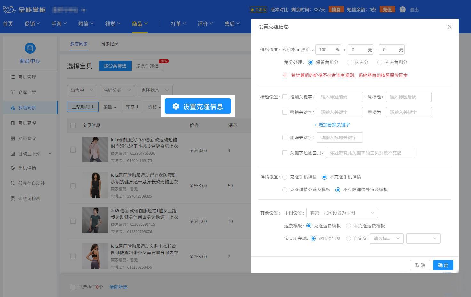
Task: Click the 自动上下架 sidebar icon
Action: click(x=13, y=154)
